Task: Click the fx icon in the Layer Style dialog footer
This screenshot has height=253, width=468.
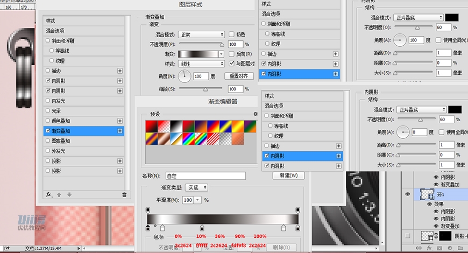Action: 49,195
